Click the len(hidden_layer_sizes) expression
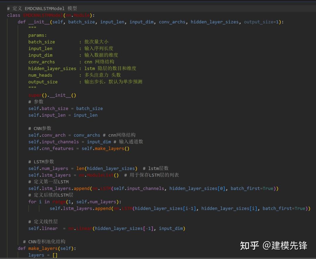 point(107,168)
